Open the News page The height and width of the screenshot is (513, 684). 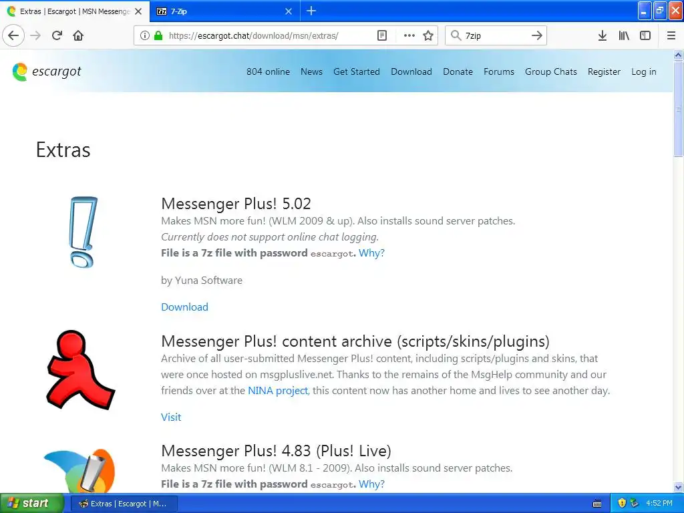311,71
